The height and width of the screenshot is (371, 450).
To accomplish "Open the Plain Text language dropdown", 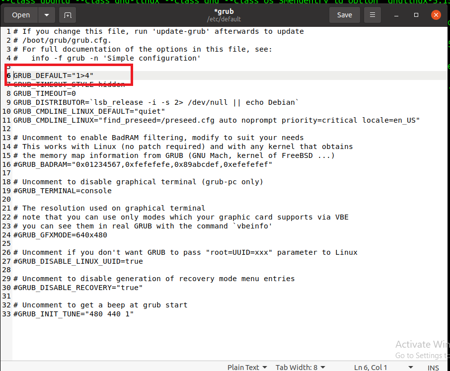I will coord(247,367).
